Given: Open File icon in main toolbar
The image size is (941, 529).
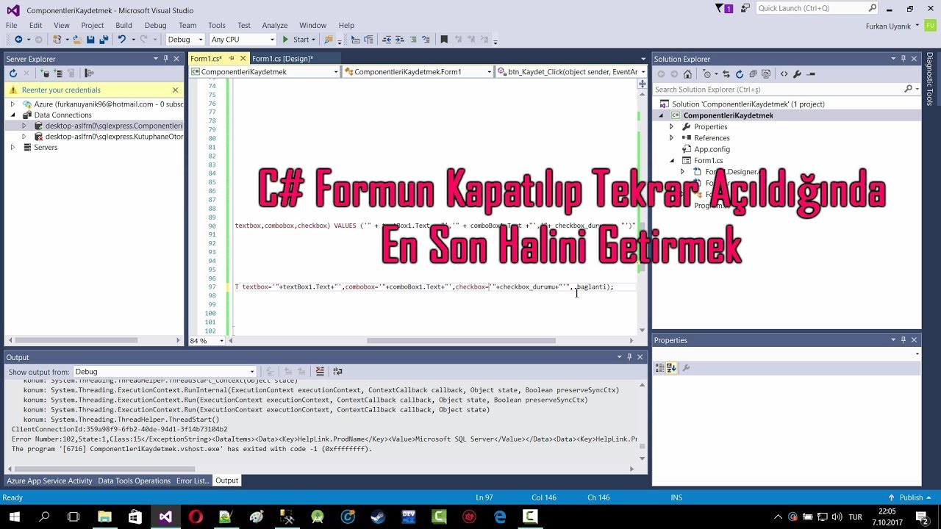Looking at the screenshot, I should [76, 40].
